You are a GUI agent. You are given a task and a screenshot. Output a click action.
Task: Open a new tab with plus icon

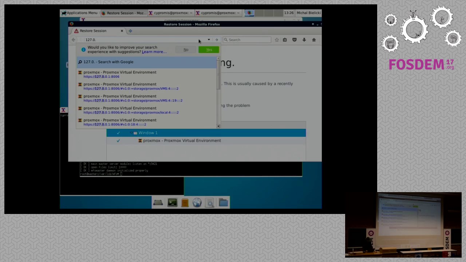(130, 31)
